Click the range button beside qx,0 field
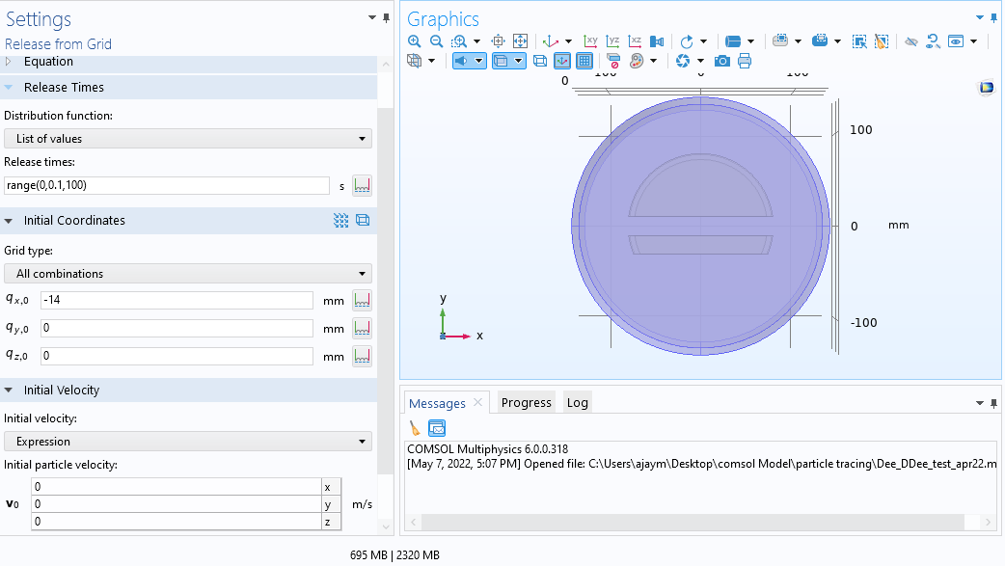The width and height of the screenshot is (1005, 566). tap(362, 301)
